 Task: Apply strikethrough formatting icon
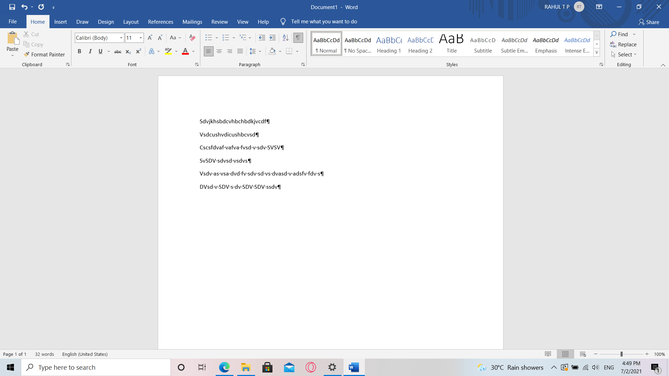(x=118, y=52)
